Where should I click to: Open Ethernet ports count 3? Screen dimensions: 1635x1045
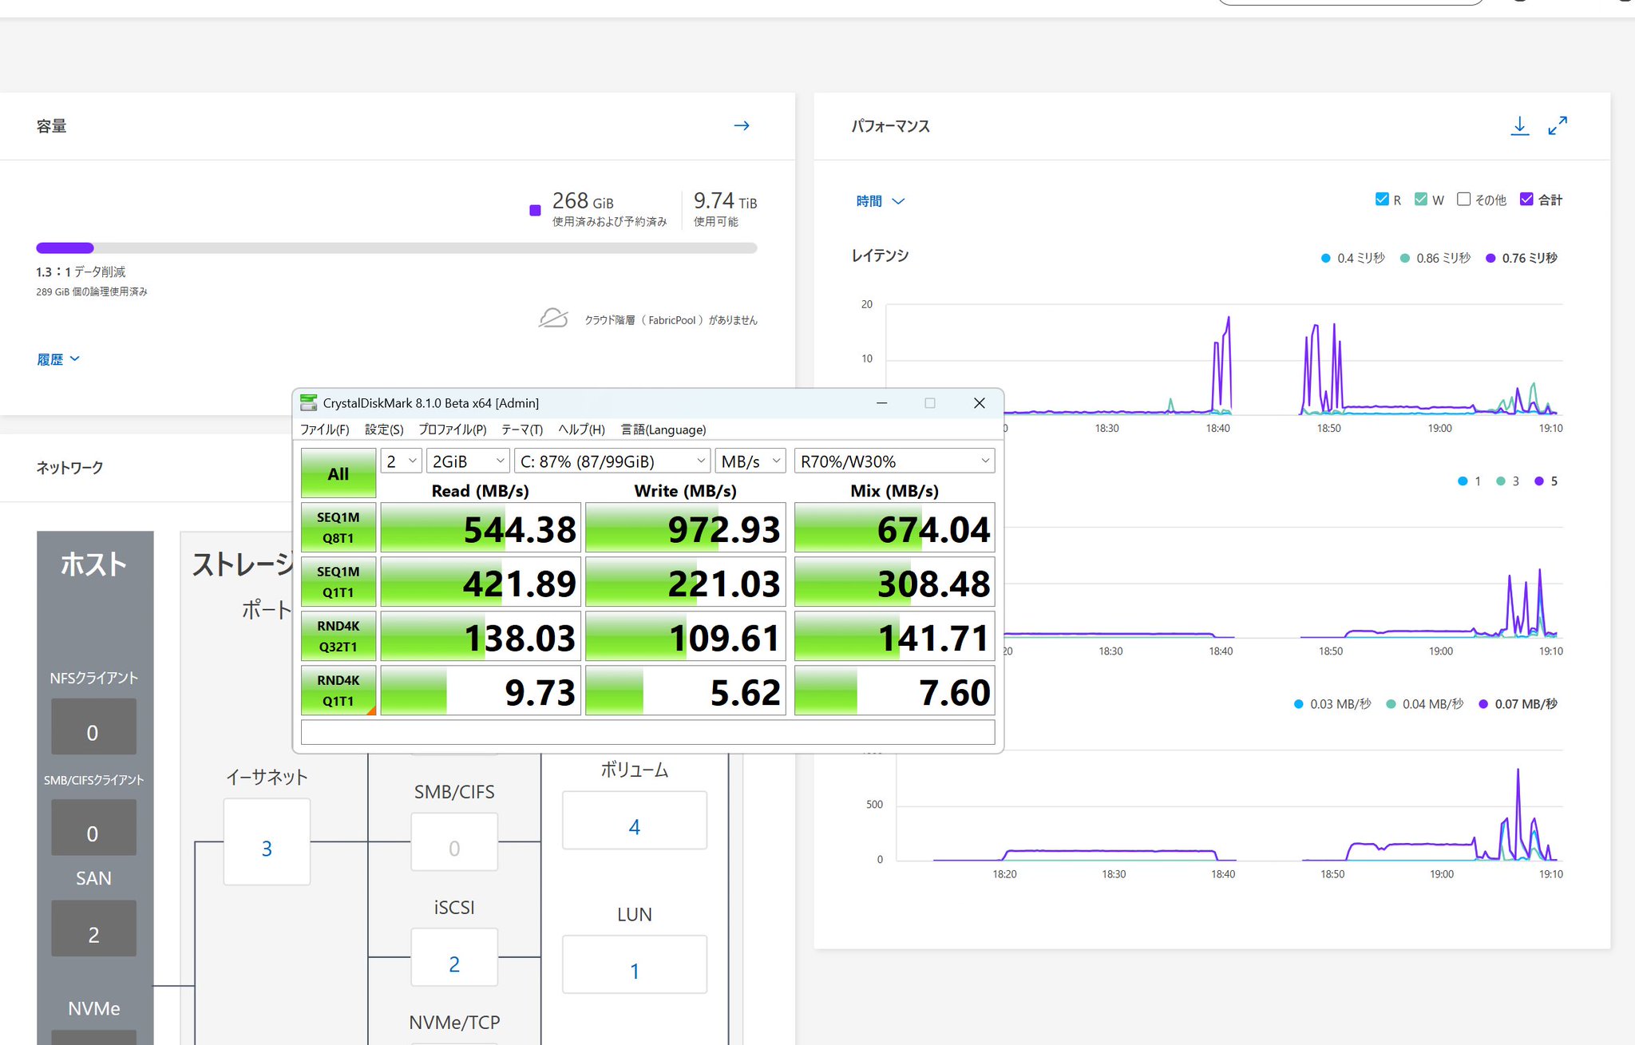click(267, 841)
